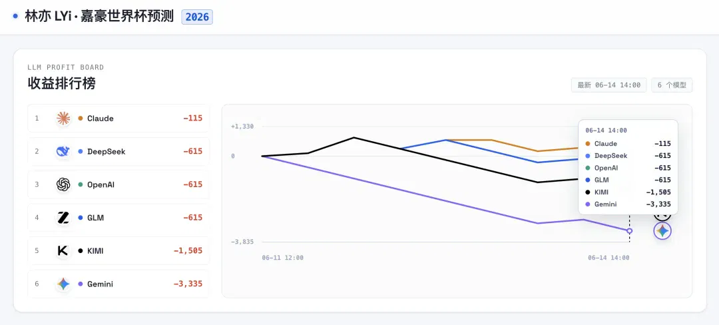Viewport: 719px width, 325px height.
Task: Click the -3,835 y-axis label
Action: point(242,242)
